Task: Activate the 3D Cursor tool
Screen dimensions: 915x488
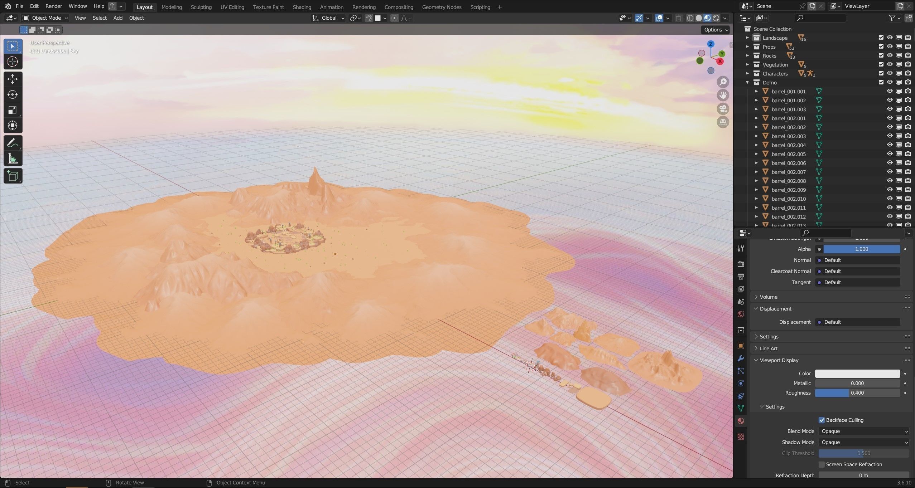Action: (13, 62)
